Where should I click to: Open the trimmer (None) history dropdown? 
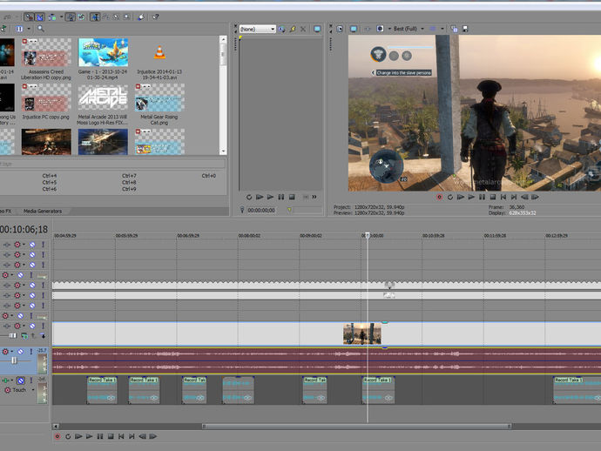pyautogui.click(x=273, y=29)
